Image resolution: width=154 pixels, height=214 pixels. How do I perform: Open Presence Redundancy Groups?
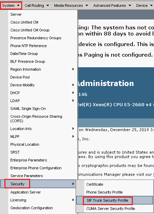tap(36, 38)
